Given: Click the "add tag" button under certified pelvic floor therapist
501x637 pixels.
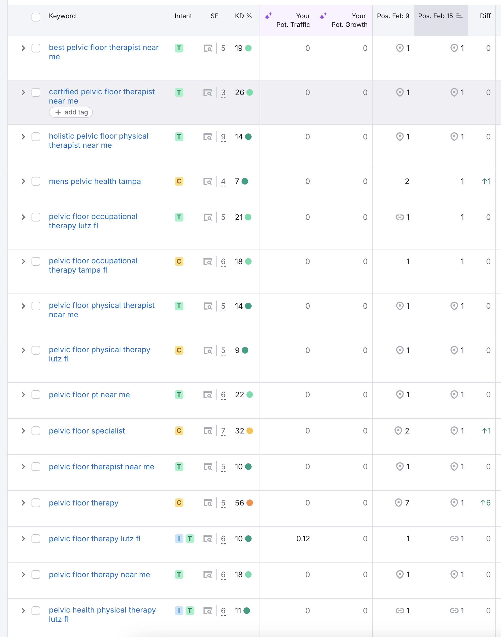Looking at the screenshot, I should pos(71,112).
